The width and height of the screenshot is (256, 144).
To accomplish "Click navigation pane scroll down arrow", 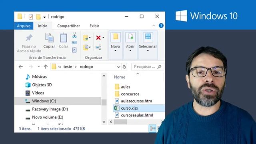I will (x=104, y=122).
